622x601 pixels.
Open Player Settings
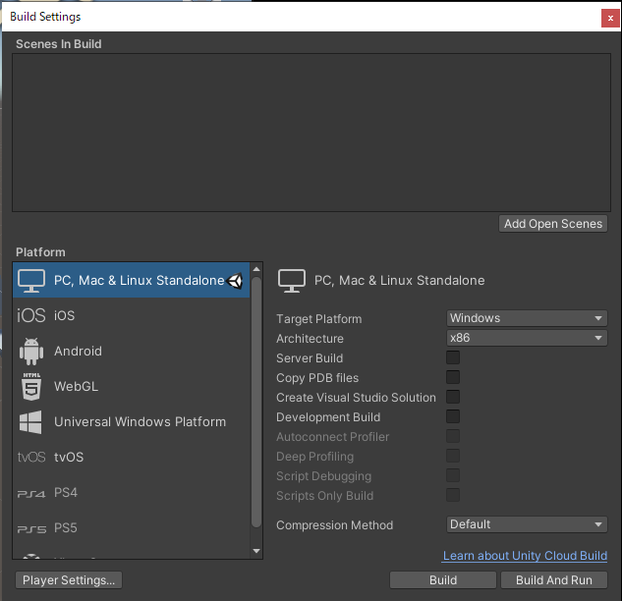(x=69, y=580)
